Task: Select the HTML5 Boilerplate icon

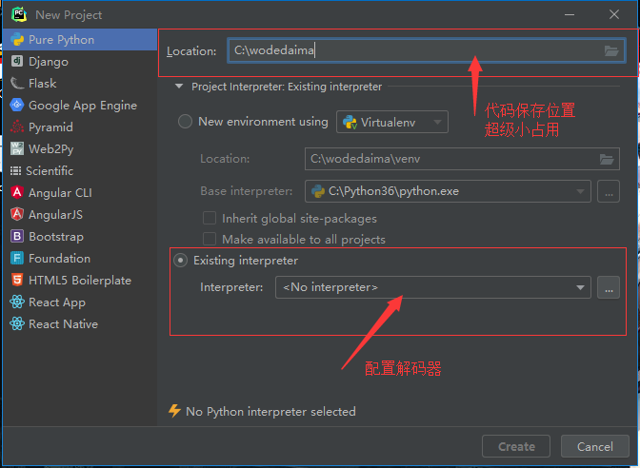Action: (x=17, y=281)
